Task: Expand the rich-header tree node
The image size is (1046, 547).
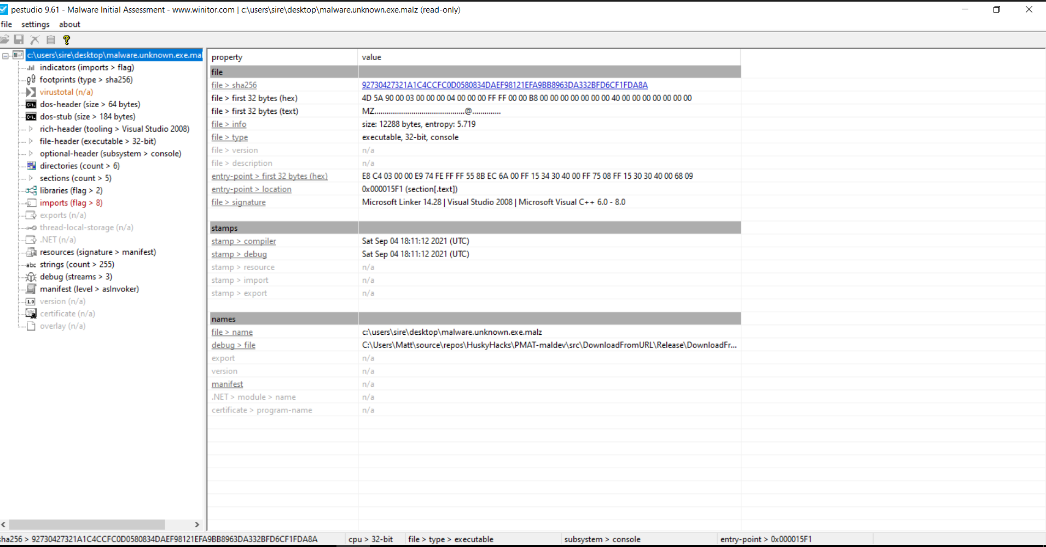Action: 31,129
